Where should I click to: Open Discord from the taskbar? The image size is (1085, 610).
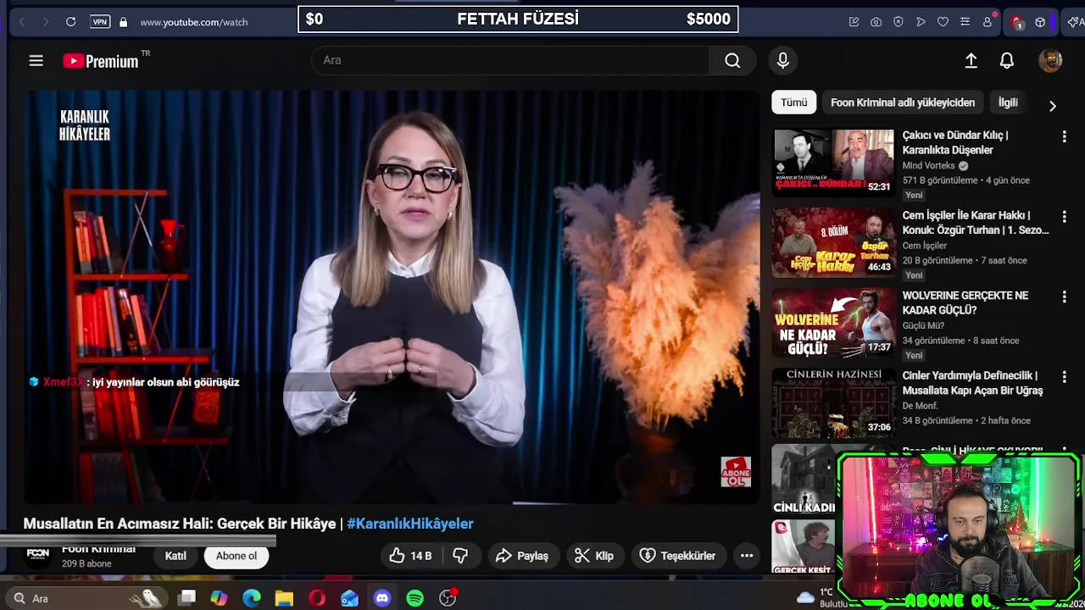tap(382, 598)
